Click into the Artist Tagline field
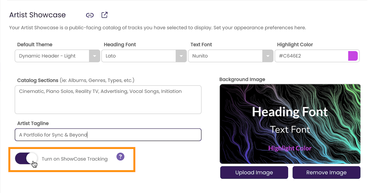The width and height of the screenshot is (377, 193). tap(108, 135)
